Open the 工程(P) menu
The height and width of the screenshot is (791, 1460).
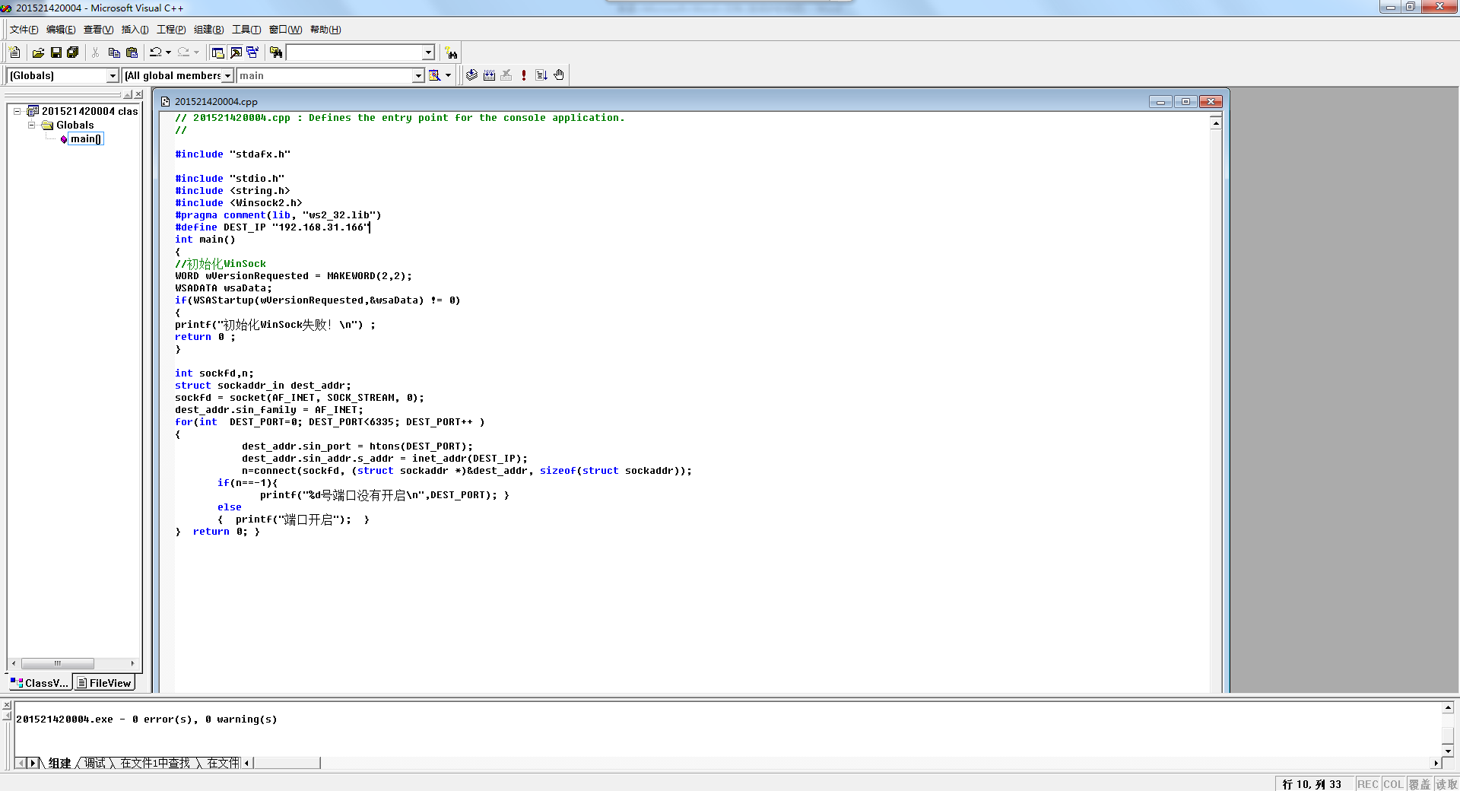click(x=171, y=30)
